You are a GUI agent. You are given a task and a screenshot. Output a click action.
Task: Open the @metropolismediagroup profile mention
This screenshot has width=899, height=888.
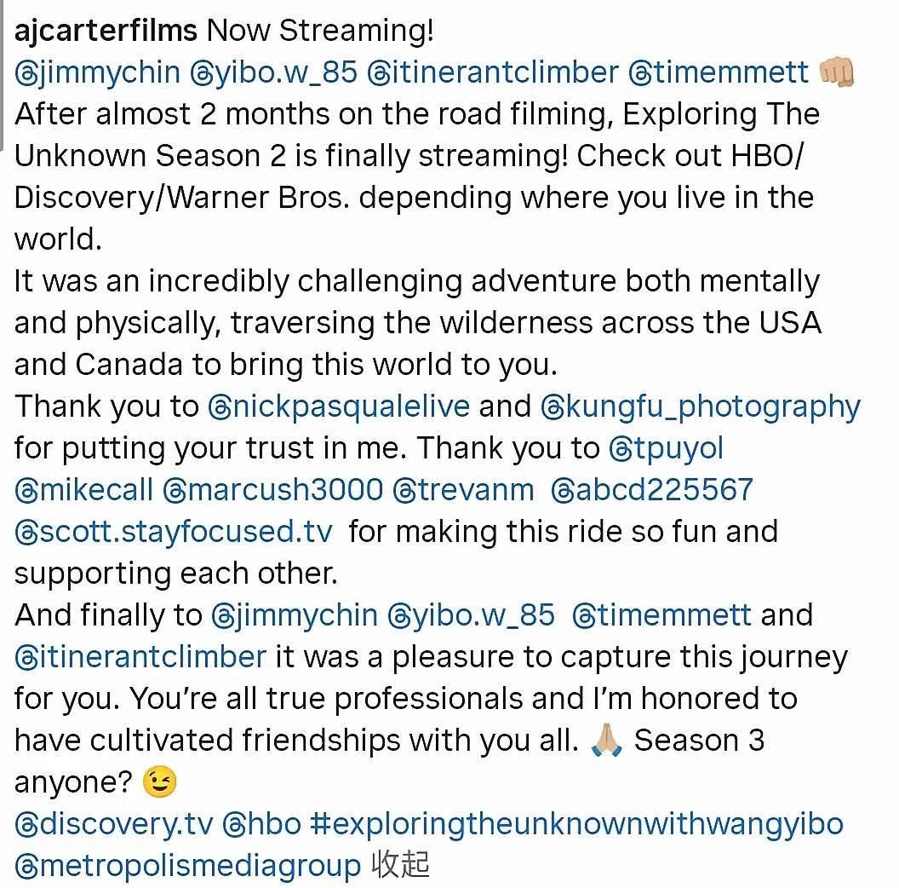[187, 866]
